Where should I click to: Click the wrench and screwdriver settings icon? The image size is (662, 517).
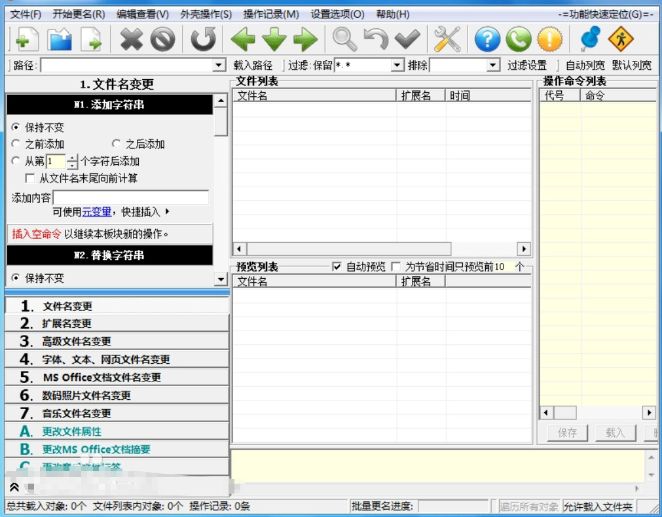click(447, 40)
